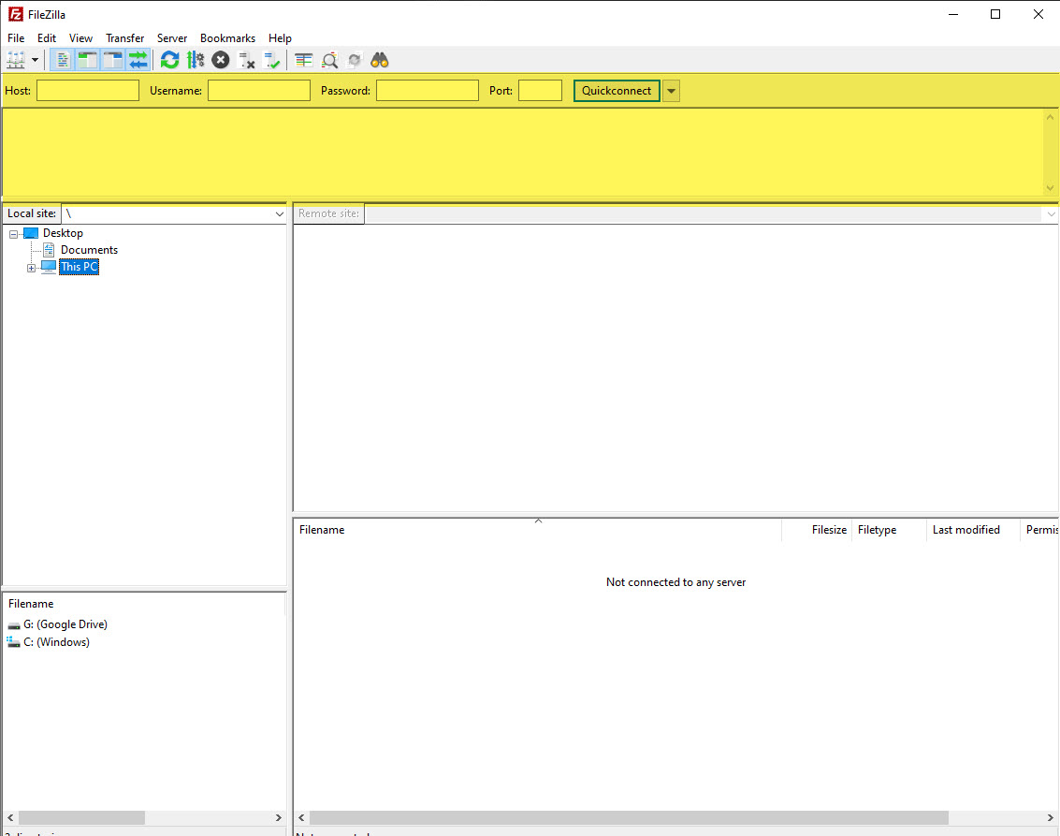Expand the This PC tree node
The height and width of the screenshot is (836, 1060).
pos(32,268)
